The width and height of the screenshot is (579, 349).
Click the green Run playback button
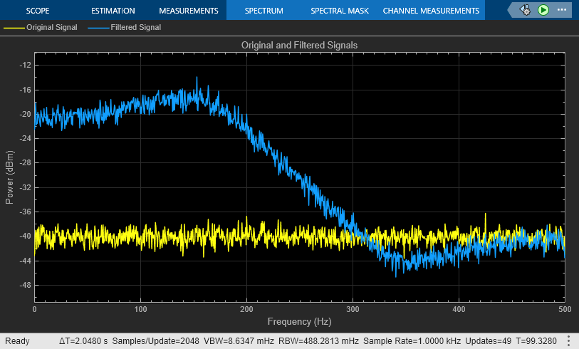coord(543,10)
